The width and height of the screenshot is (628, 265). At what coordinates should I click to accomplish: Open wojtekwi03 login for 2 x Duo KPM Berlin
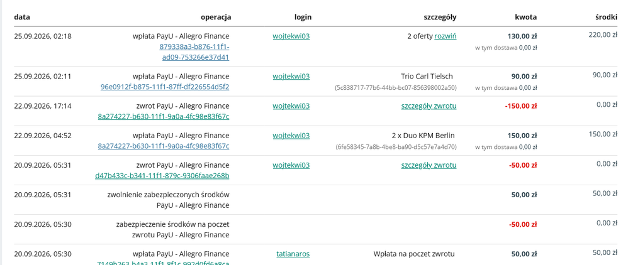pos(291,136)
